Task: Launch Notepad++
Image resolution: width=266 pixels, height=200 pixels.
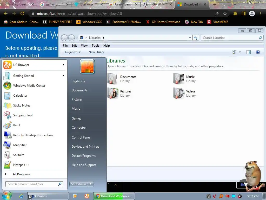Action: (35, 165)
